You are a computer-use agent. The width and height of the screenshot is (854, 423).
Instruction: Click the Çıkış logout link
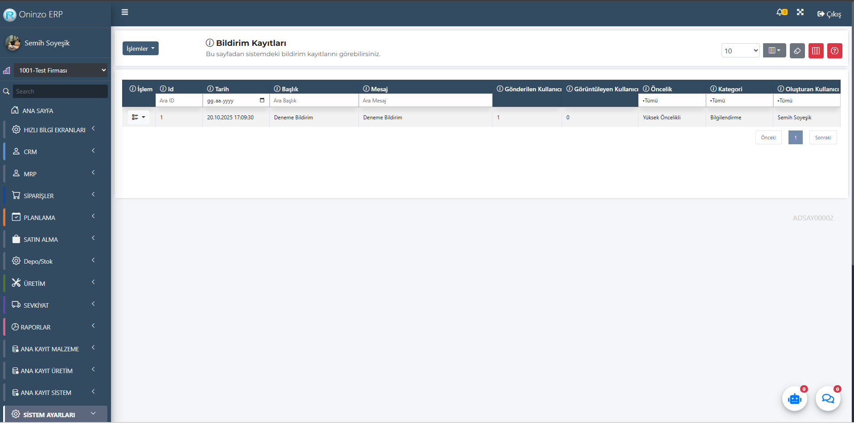[x=829, y=14]
